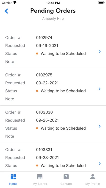
Task: Switch to the My Profile tab label
Action: [92, 184]
